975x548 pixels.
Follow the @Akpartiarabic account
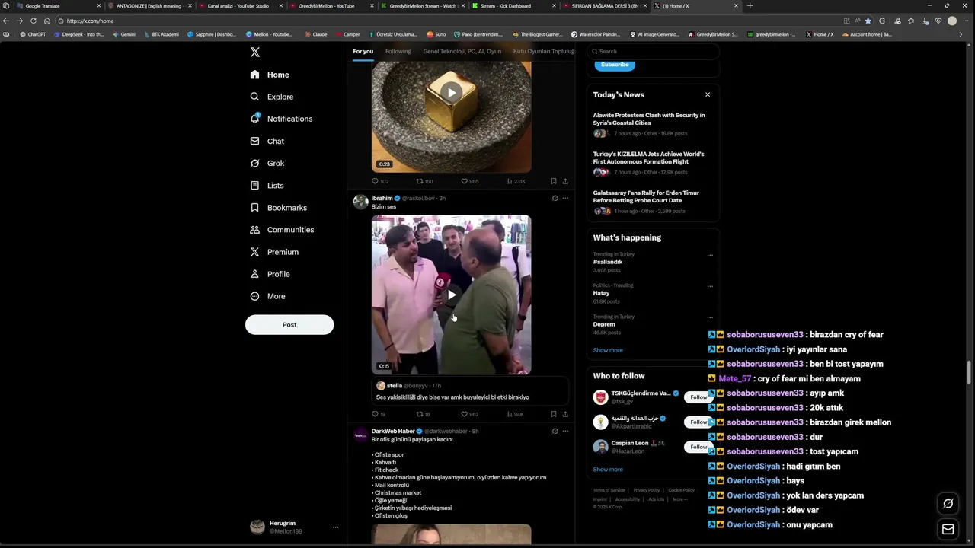(698, 422)
